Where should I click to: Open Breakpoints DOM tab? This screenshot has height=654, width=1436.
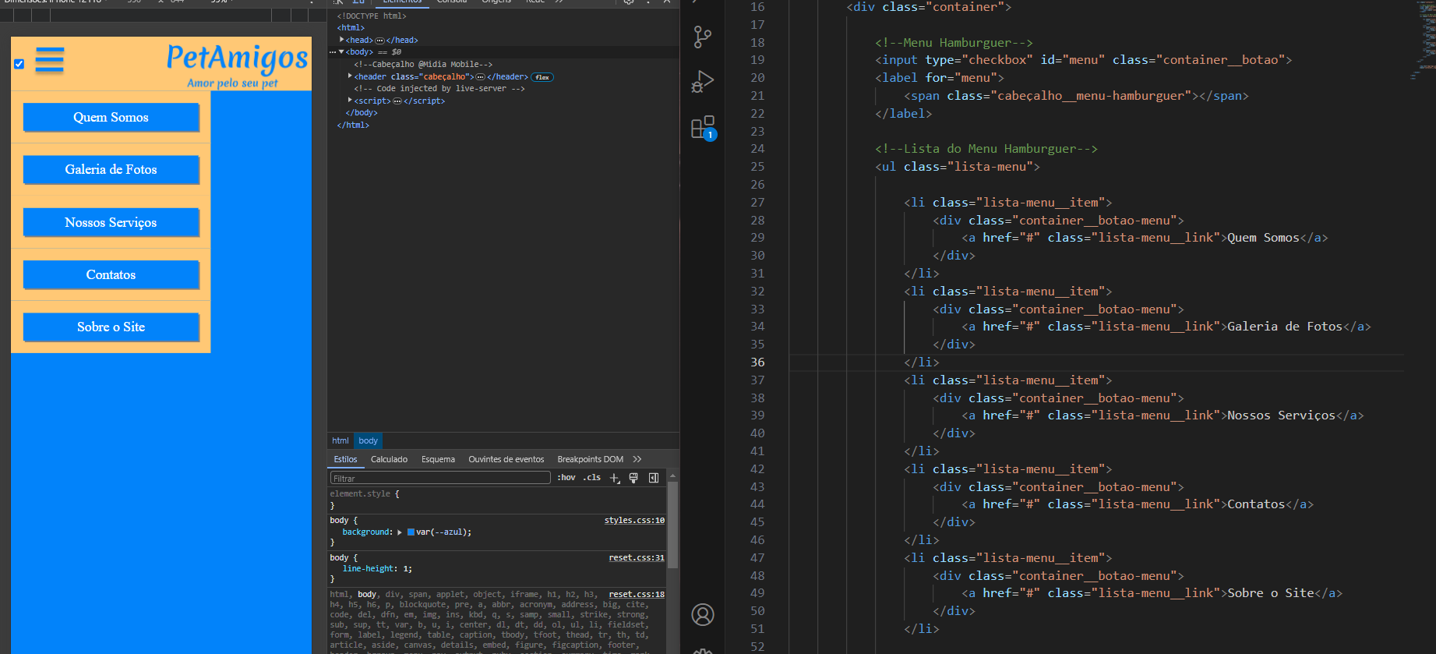(590, 459)
